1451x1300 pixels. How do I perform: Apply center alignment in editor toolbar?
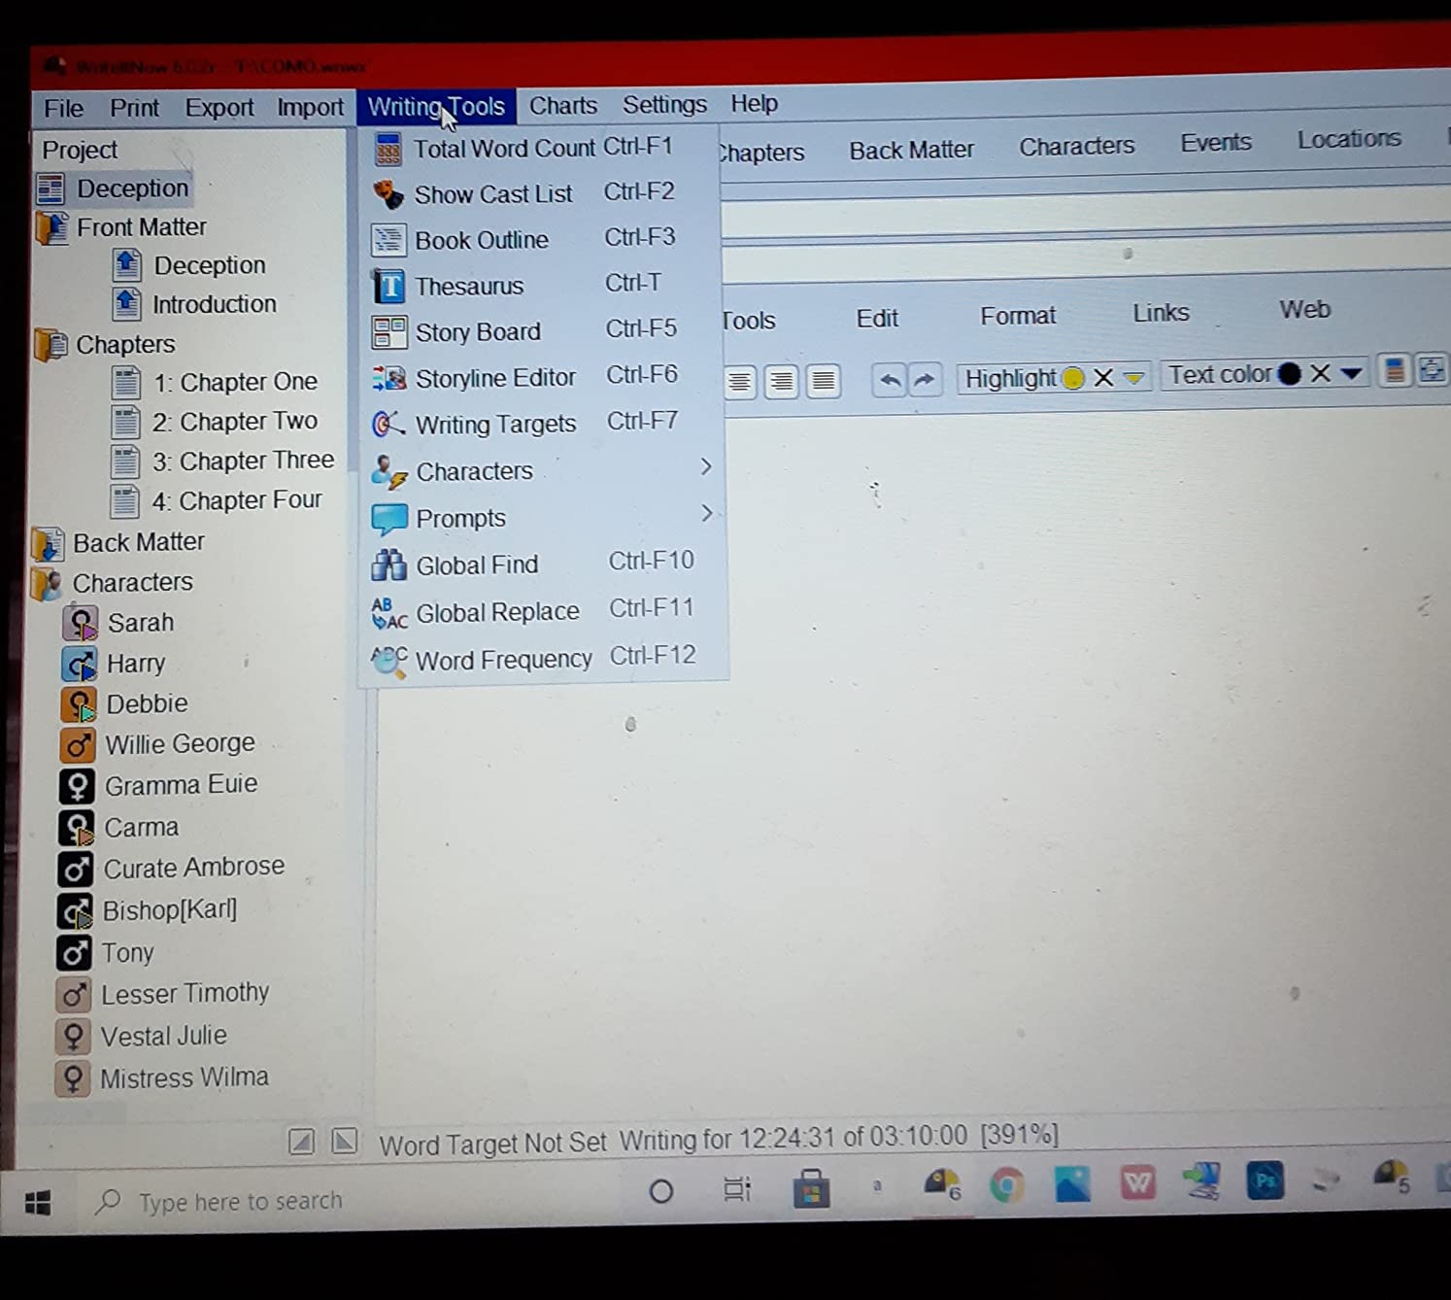[x=740, y=382]
